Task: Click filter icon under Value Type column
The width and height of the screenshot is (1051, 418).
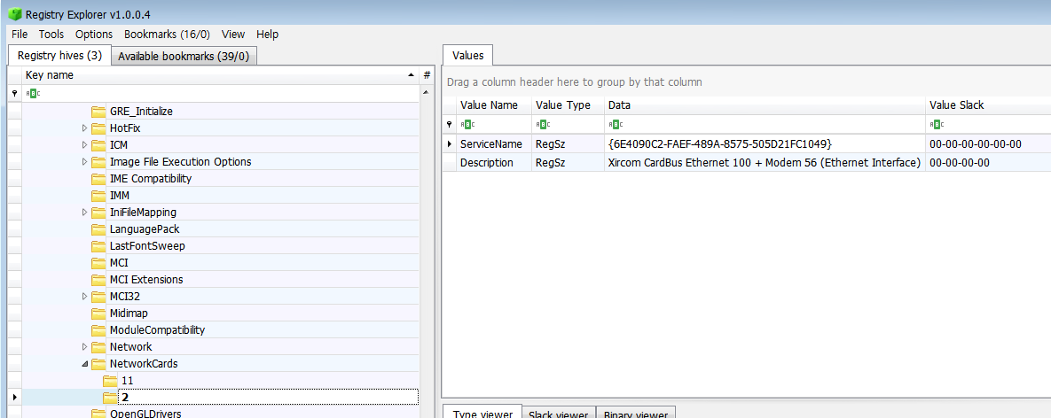Action: coord(542,124)
